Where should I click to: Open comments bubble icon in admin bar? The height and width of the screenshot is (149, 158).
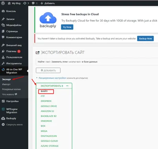33,3
